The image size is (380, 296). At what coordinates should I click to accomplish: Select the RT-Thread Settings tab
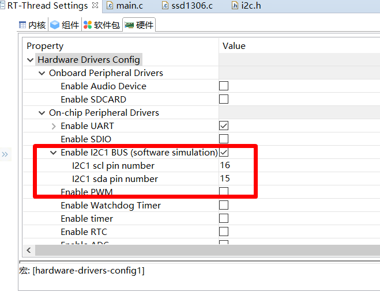pyautogui.click(x=47, y=6)
